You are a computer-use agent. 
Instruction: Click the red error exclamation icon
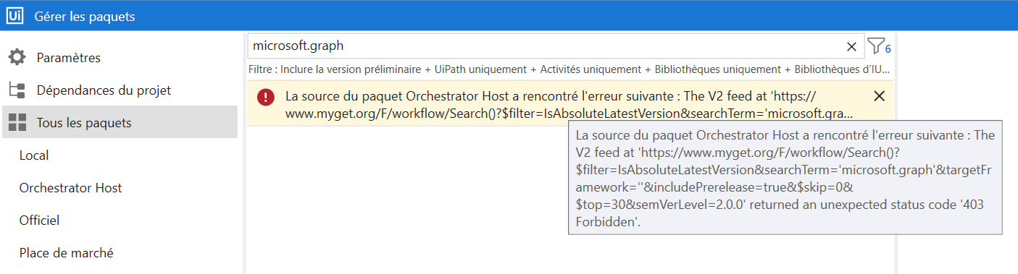pos(266,97)
